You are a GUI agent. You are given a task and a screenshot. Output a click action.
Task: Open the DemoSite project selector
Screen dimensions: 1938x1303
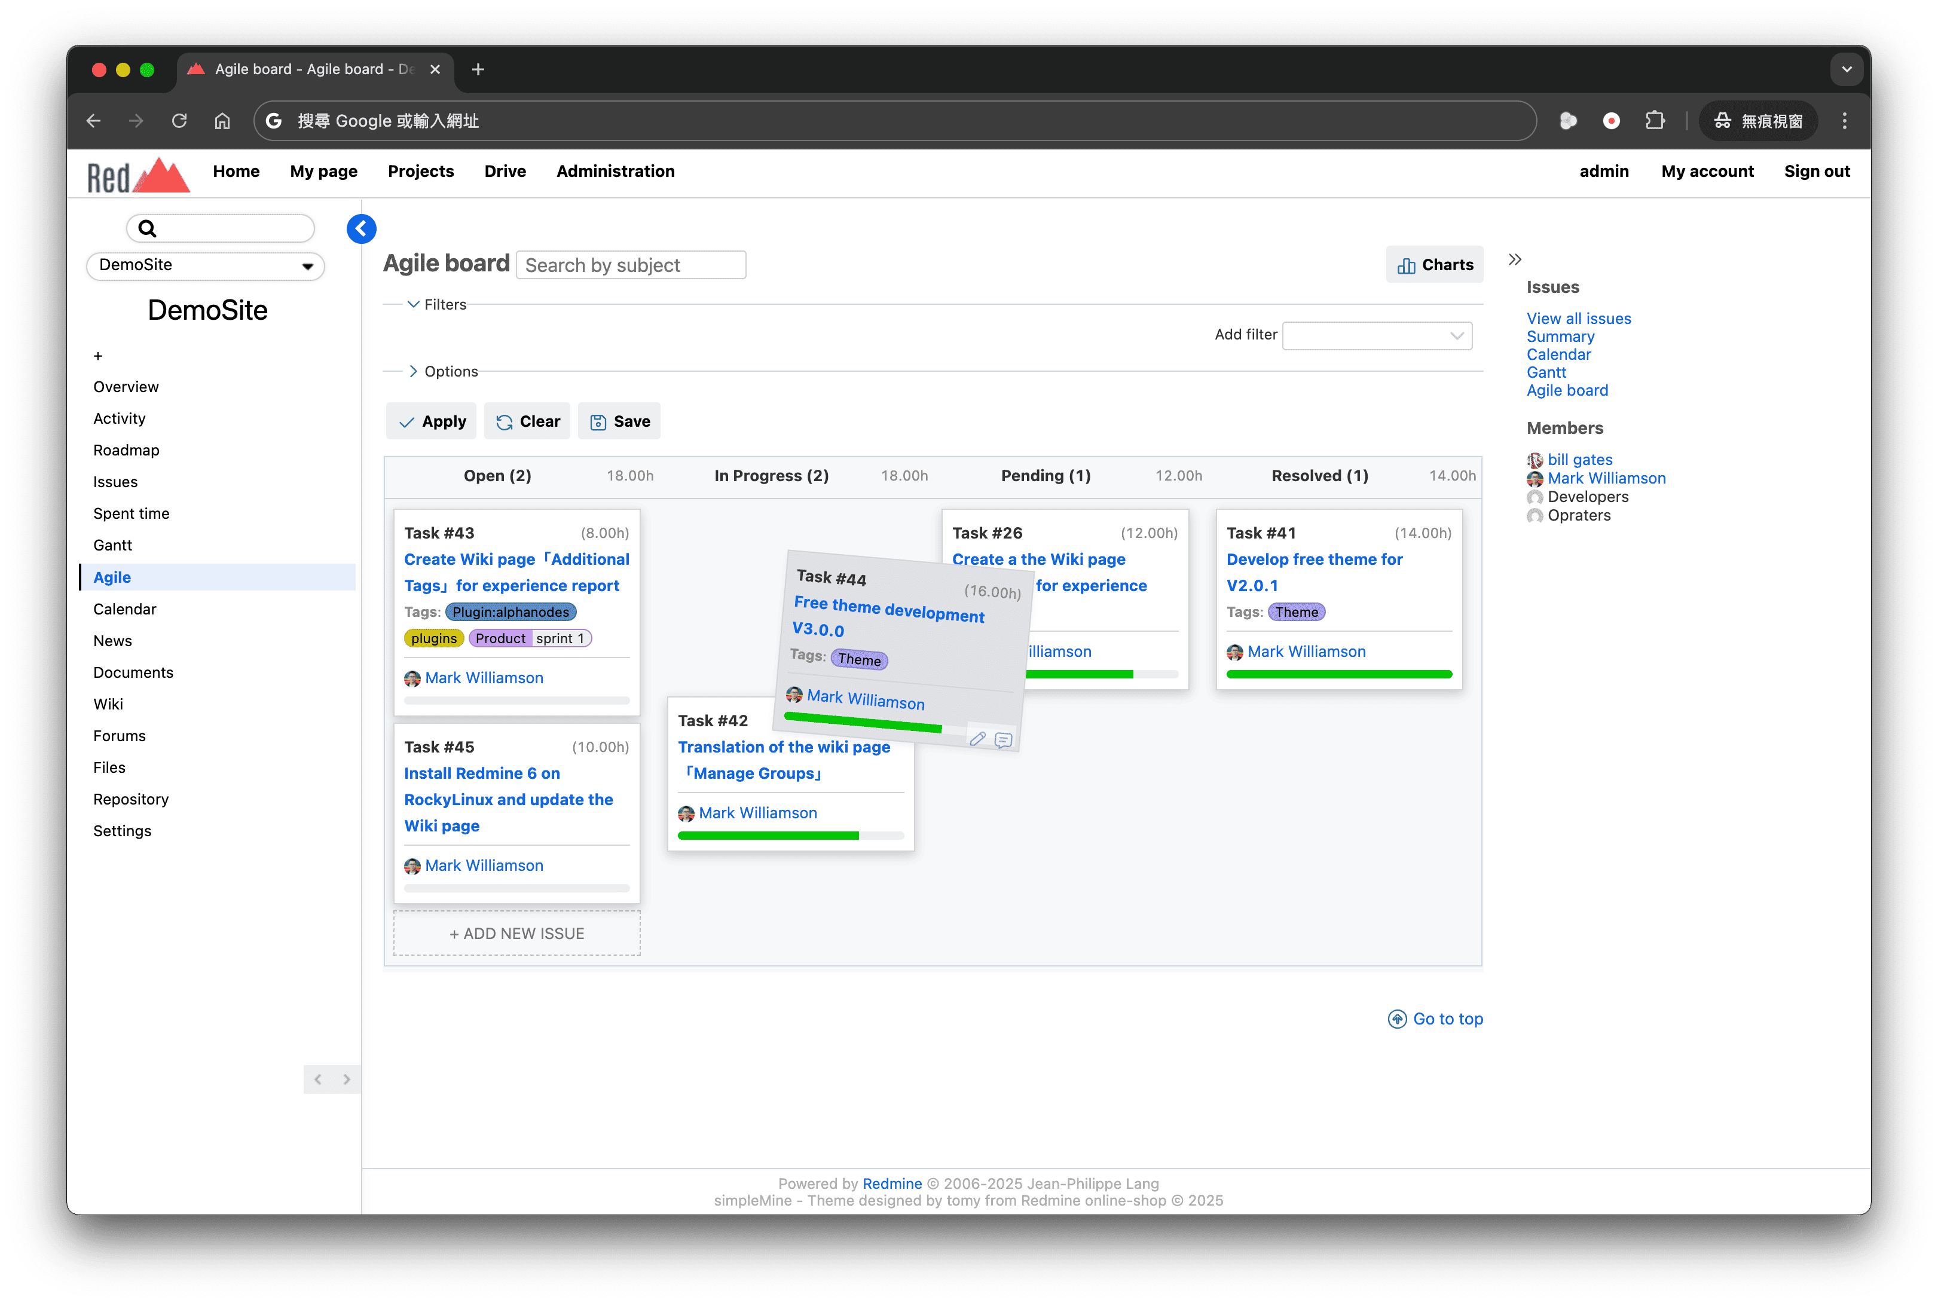point(205,265)
